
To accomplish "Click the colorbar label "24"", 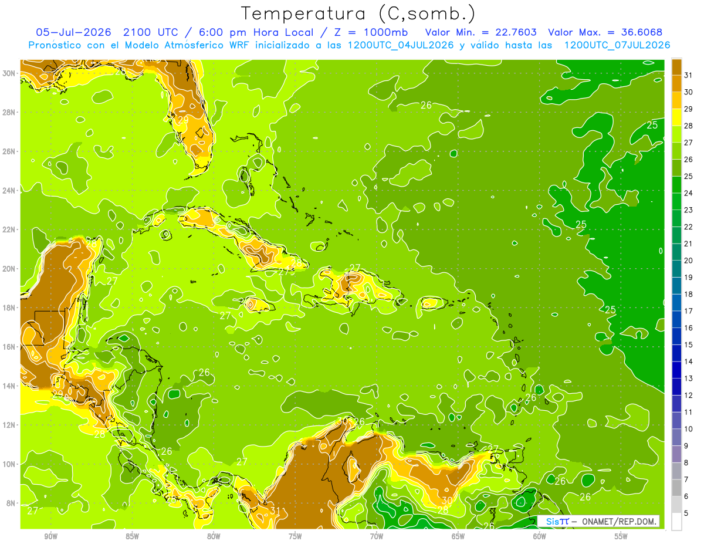I will tap(689, 193).
